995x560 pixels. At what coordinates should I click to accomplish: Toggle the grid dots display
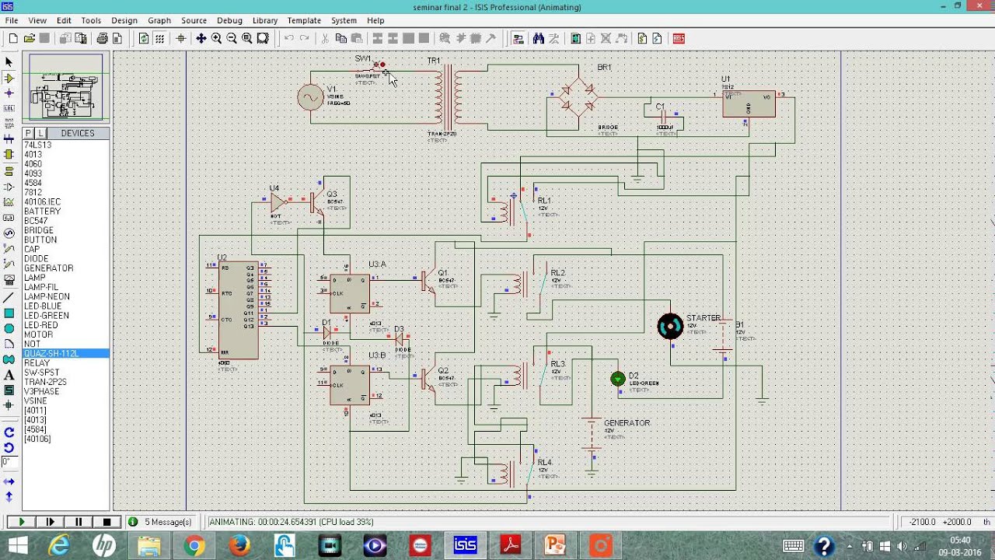click(x=159, y=38)
